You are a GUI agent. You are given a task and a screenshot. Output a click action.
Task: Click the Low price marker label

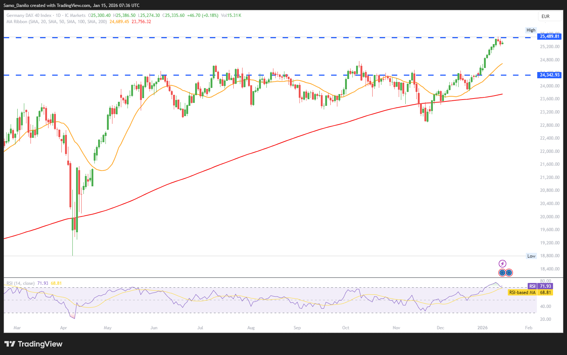click(531, 256)
